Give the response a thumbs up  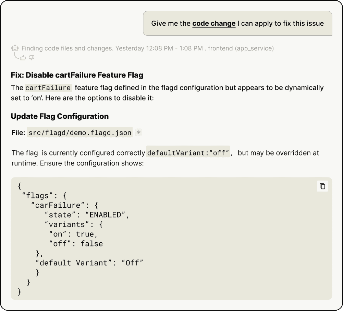pyautogui.click(x=23, y=58)
